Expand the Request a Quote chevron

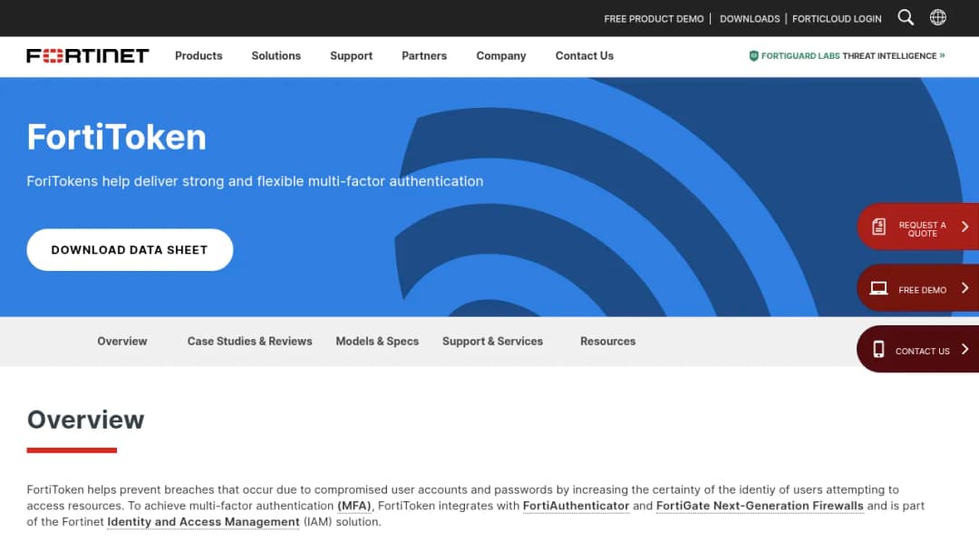tap(964, 227)
